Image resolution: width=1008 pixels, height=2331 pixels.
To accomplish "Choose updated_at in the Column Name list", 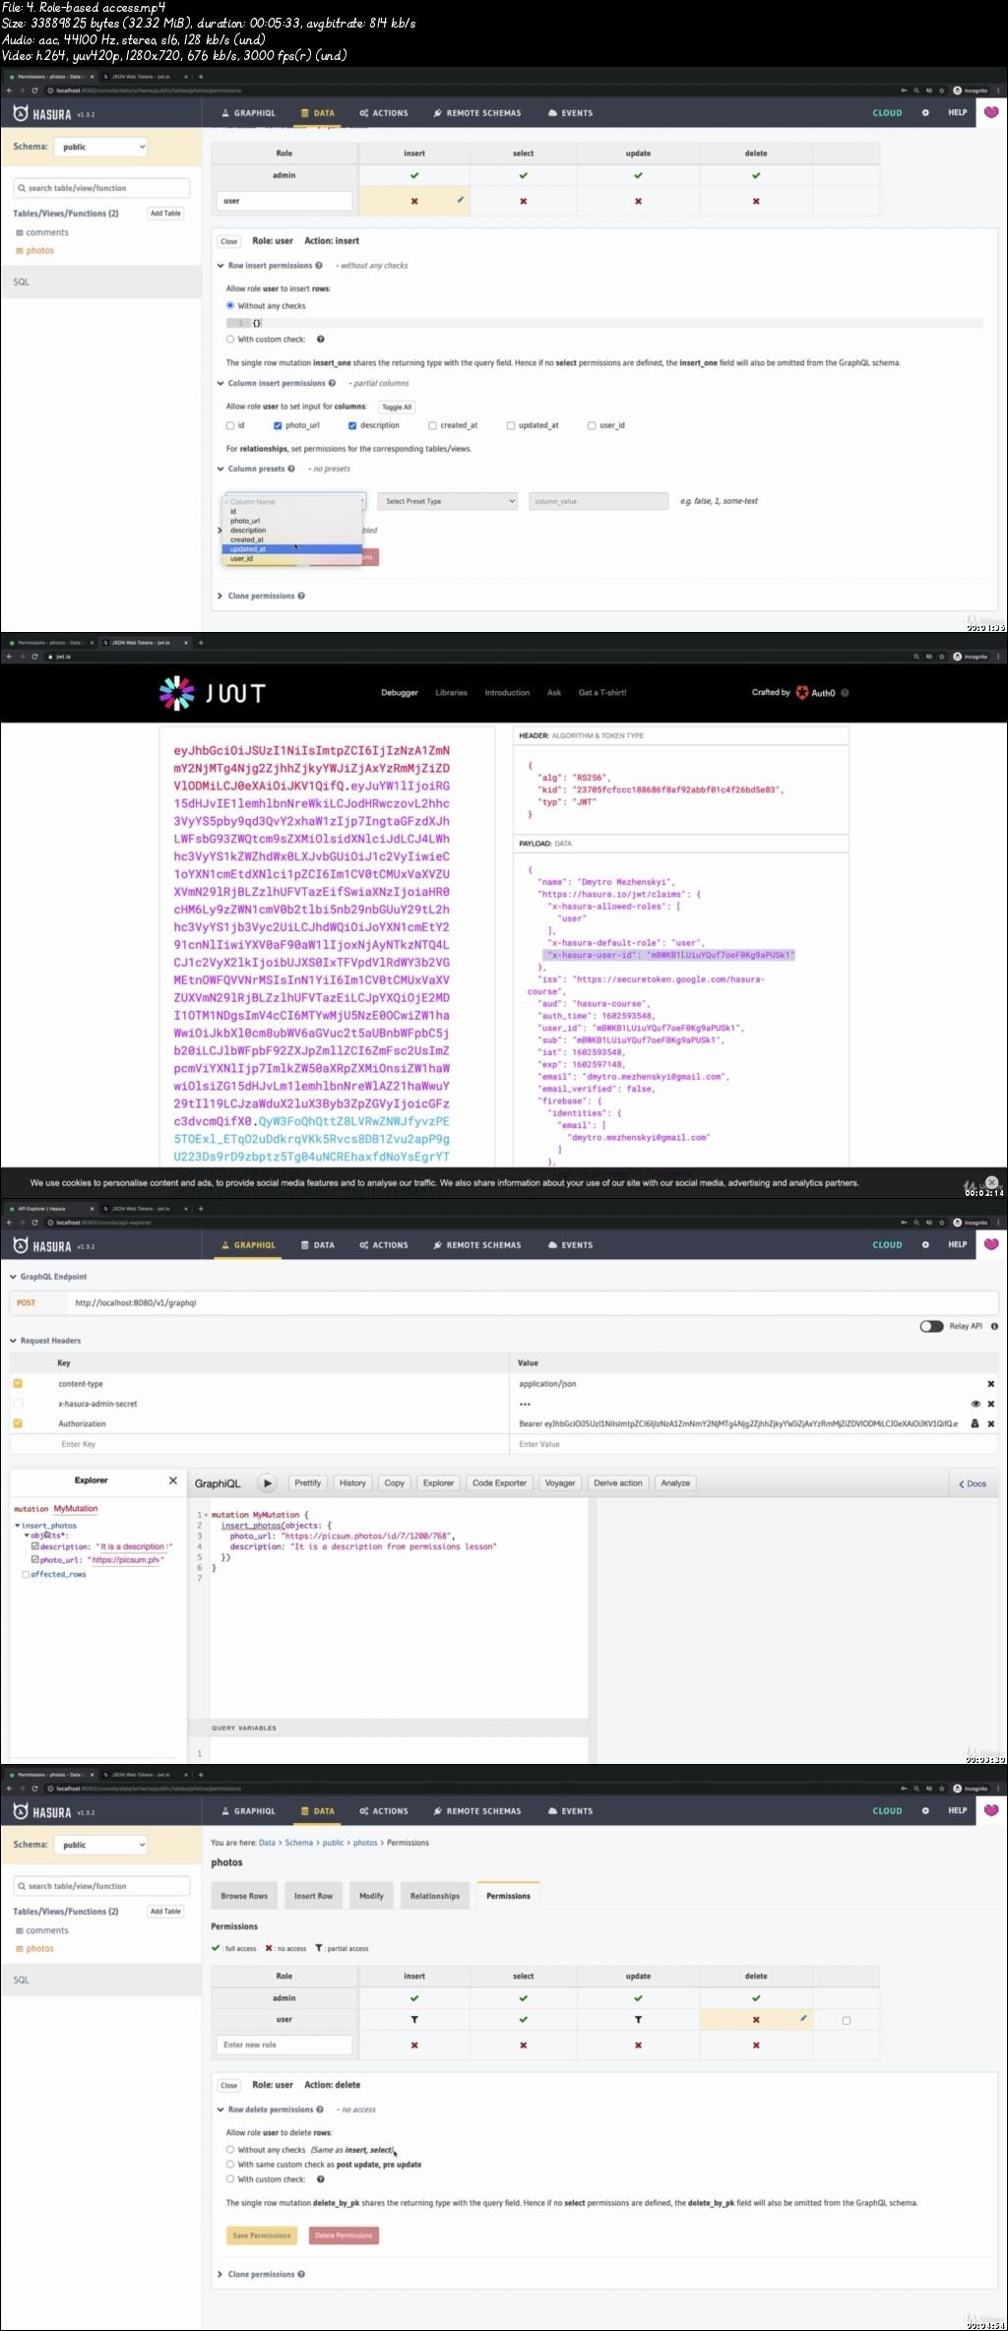I will pyautogui.click(x=293, y=548).
